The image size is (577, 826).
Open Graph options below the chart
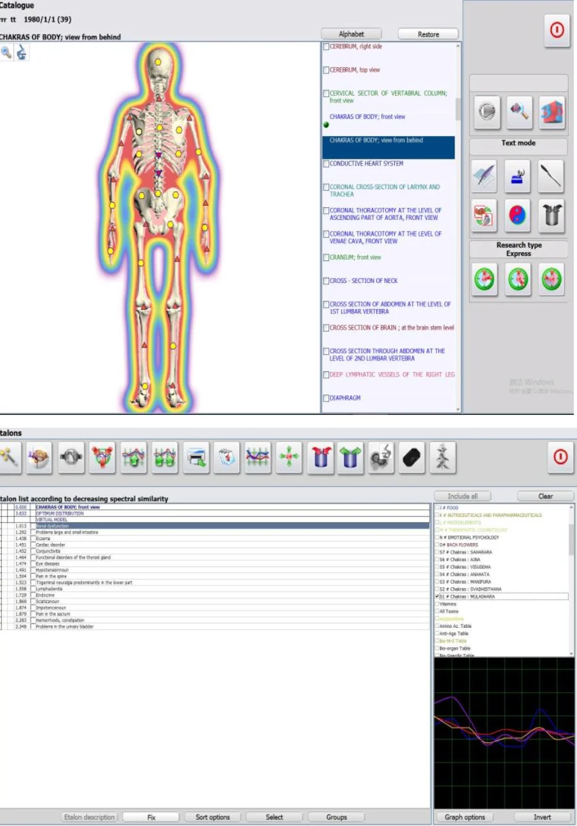(x=465, y=817)
